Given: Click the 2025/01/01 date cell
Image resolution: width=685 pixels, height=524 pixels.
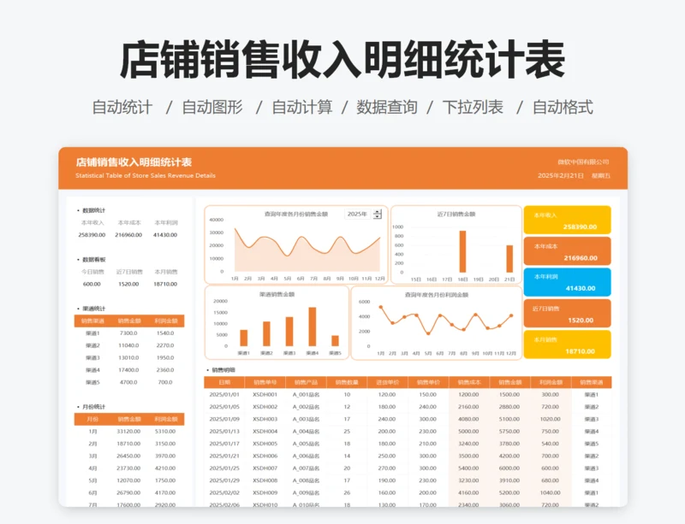Looking at the screenshot, I should pos(224,394).
